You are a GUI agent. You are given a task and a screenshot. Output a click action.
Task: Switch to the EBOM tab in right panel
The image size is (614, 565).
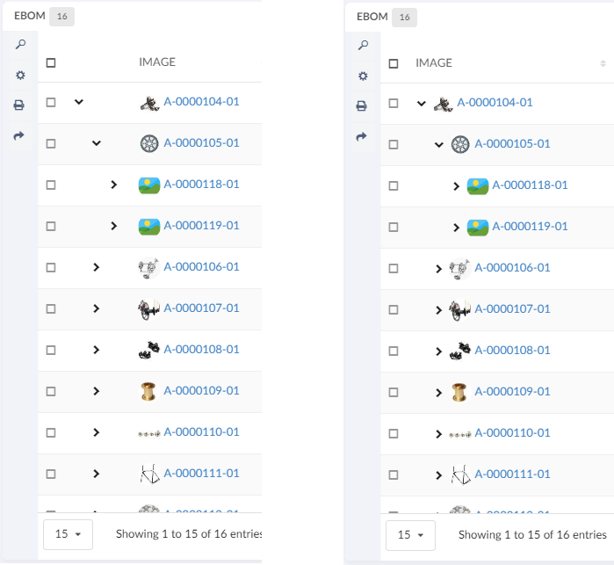pos(372,17)
